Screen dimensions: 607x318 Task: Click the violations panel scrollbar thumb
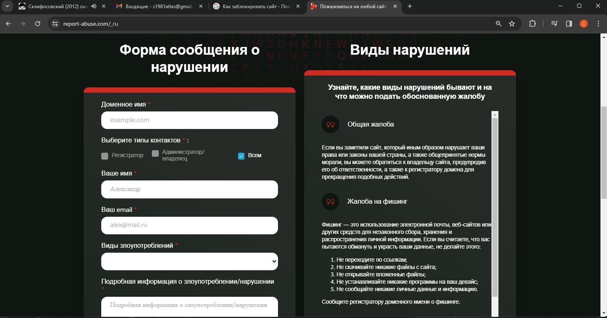[x=495, y=207]
